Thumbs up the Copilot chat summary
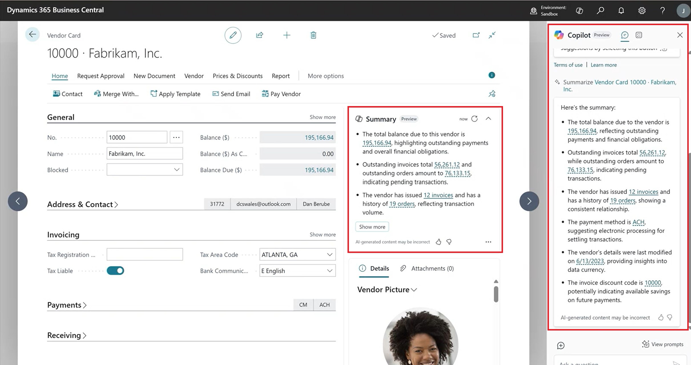 point(660,317)
